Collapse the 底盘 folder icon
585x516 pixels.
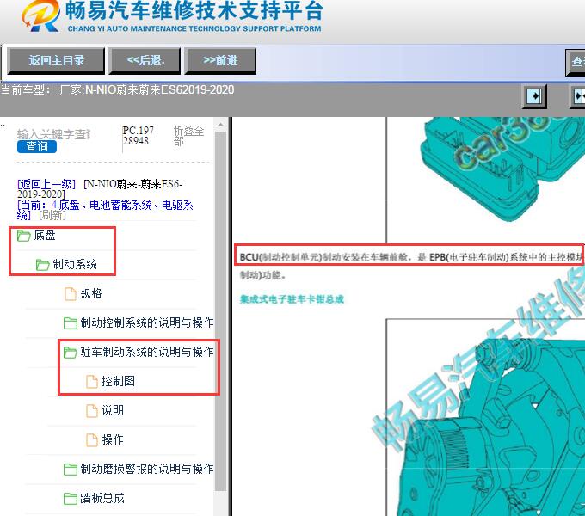[23, 236]
